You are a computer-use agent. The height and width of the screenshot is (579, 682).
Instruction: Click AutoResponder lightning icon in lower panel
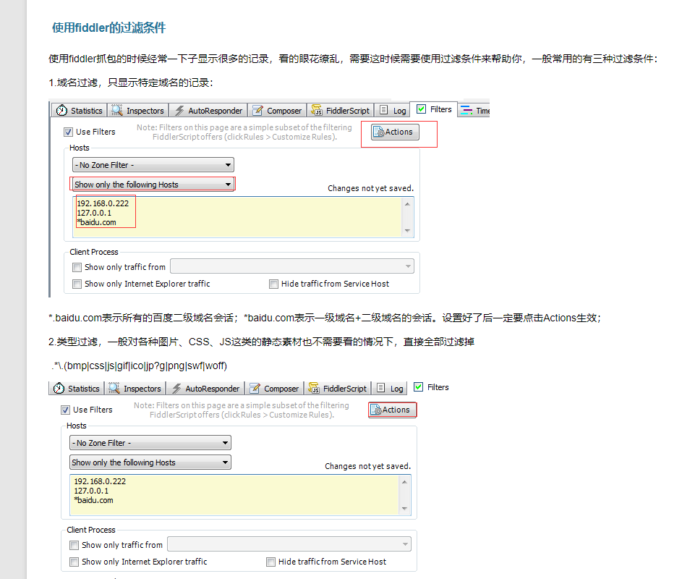tap(176, 389)
